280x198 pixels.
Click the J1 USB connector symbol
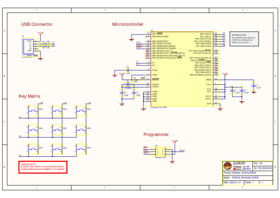(30, 47)
